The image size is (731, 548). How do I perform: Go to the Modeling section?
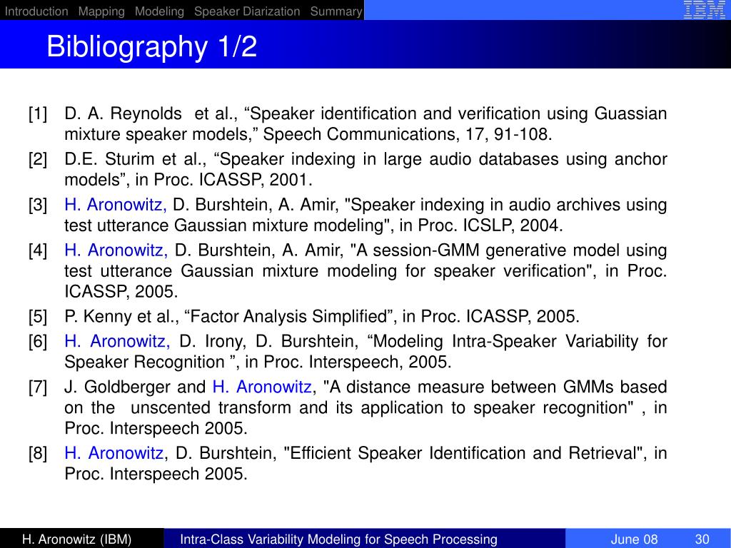coord(159,11)
